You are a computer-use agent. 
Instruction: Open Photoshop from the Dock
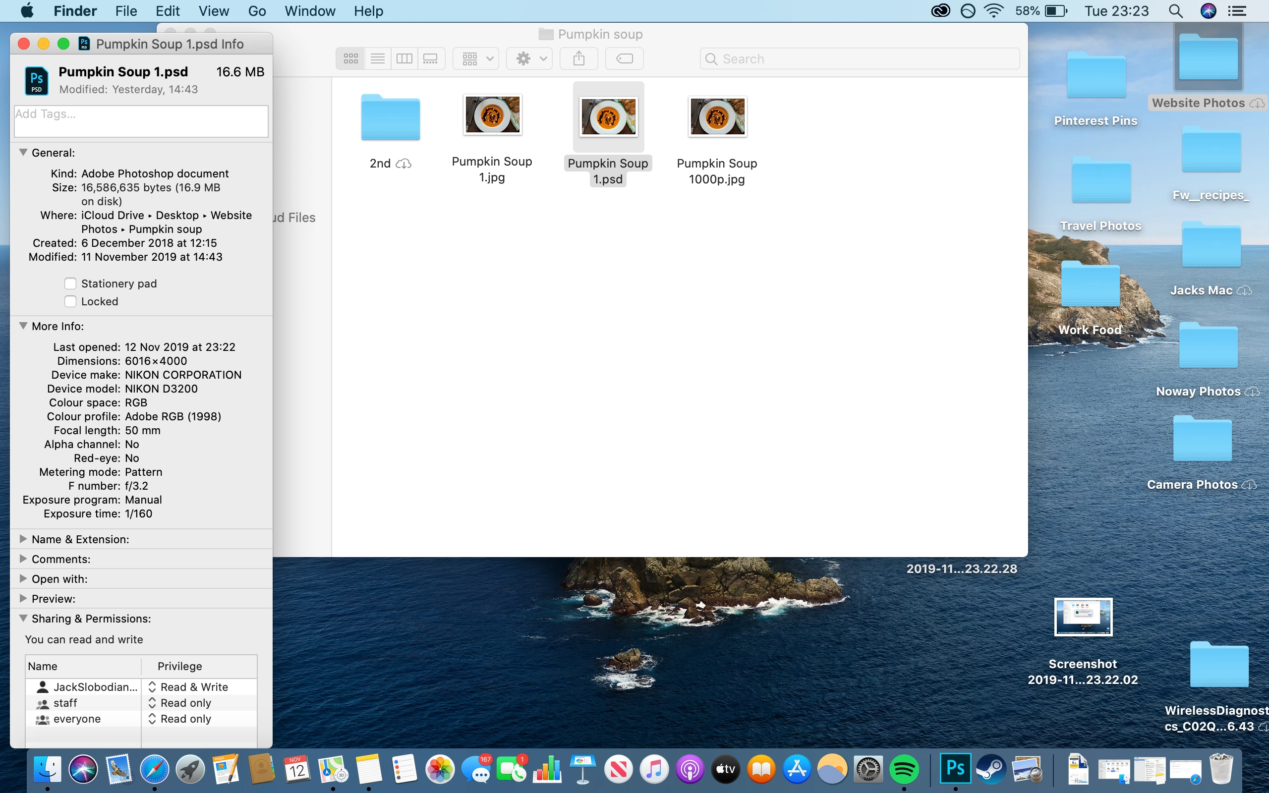point(955,768)
